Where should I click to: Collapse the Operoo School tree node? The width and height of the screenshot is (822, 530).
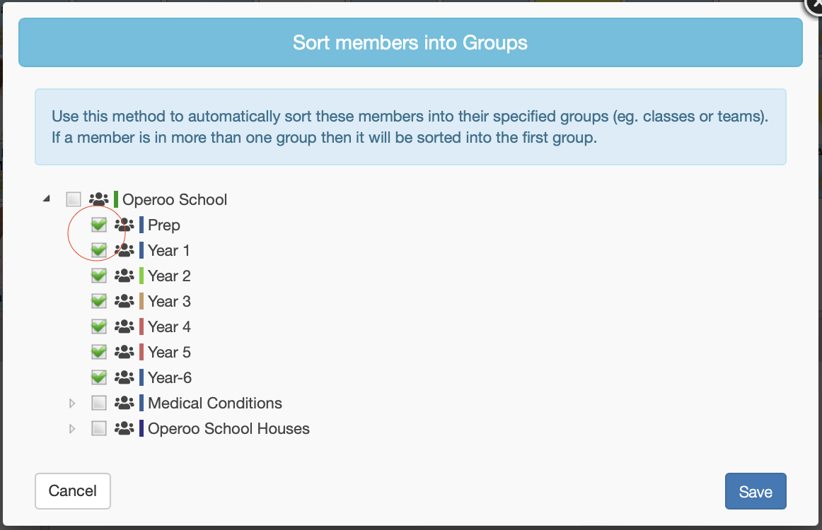pos(47,200)
